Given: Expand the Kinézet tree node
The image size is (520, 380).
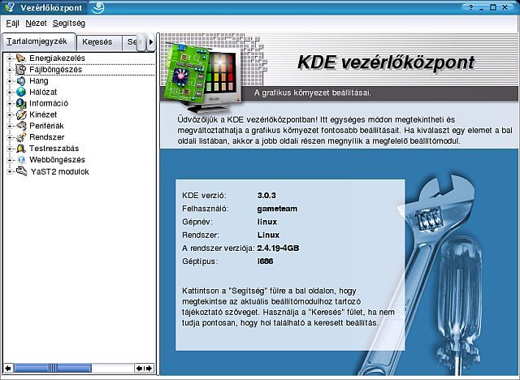Looking at the screenshot, I should [9, 114].
